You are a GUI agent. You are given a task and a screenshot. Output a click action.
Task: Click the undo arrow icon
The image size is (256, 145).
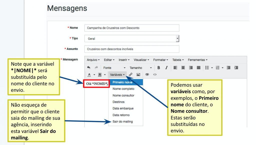click(x=88, y=68)
